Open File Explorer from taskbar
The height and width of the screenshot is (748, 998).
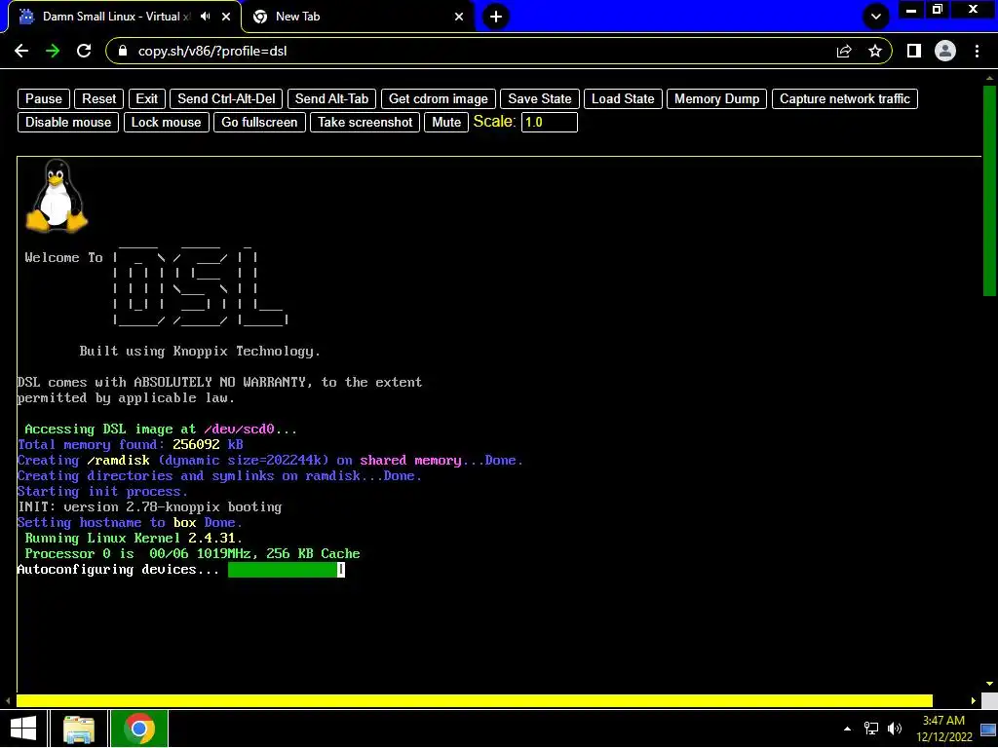(x=79, y=729)
